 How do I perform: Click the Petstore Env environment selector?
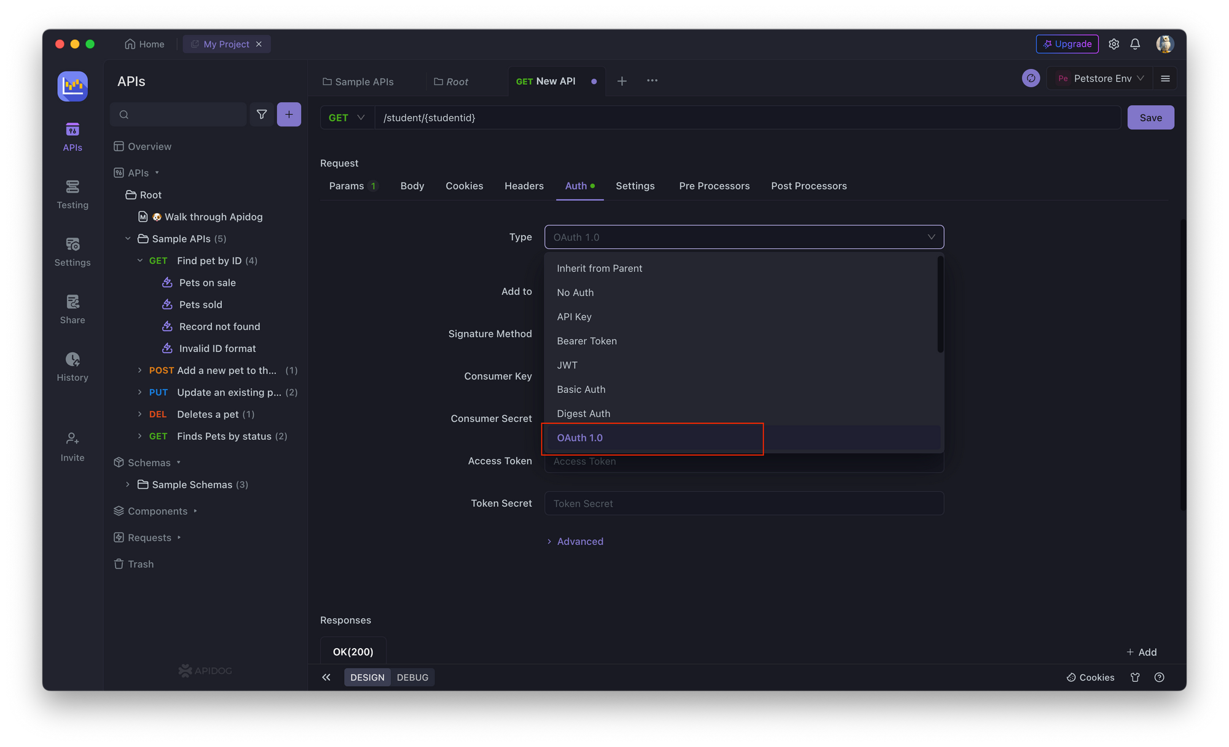click(1099, 78)
